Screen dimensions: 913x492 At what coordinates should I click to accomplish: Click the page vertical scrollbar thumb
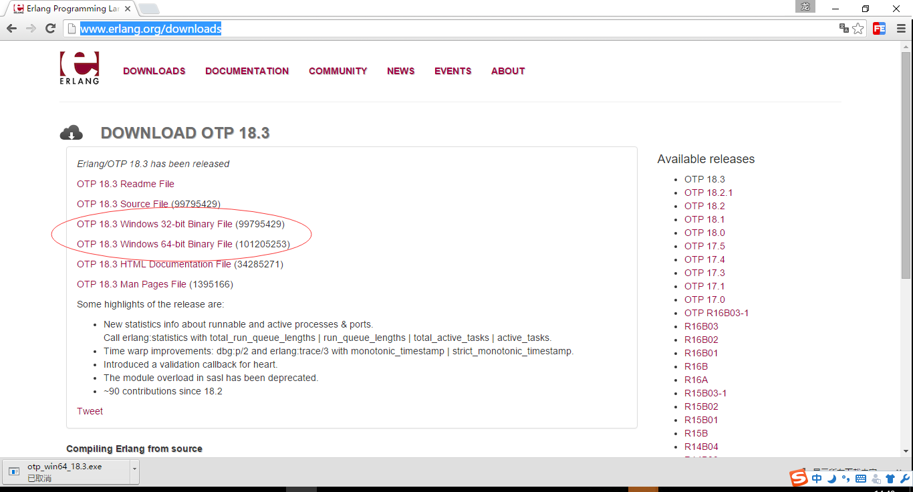(906, 164)
